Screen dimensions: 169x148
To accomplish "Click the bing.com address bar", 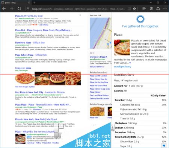I will (78, 9).
